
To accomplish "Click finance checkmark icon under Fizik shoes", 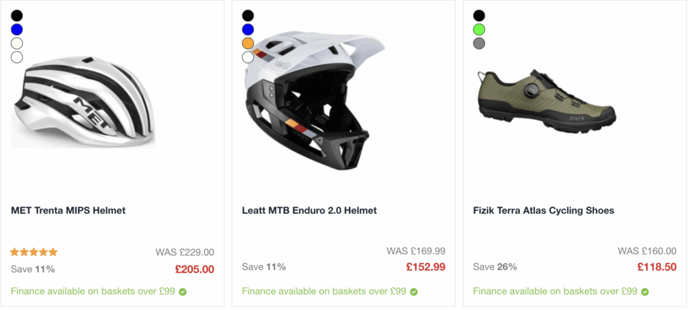I will (645, 292).
